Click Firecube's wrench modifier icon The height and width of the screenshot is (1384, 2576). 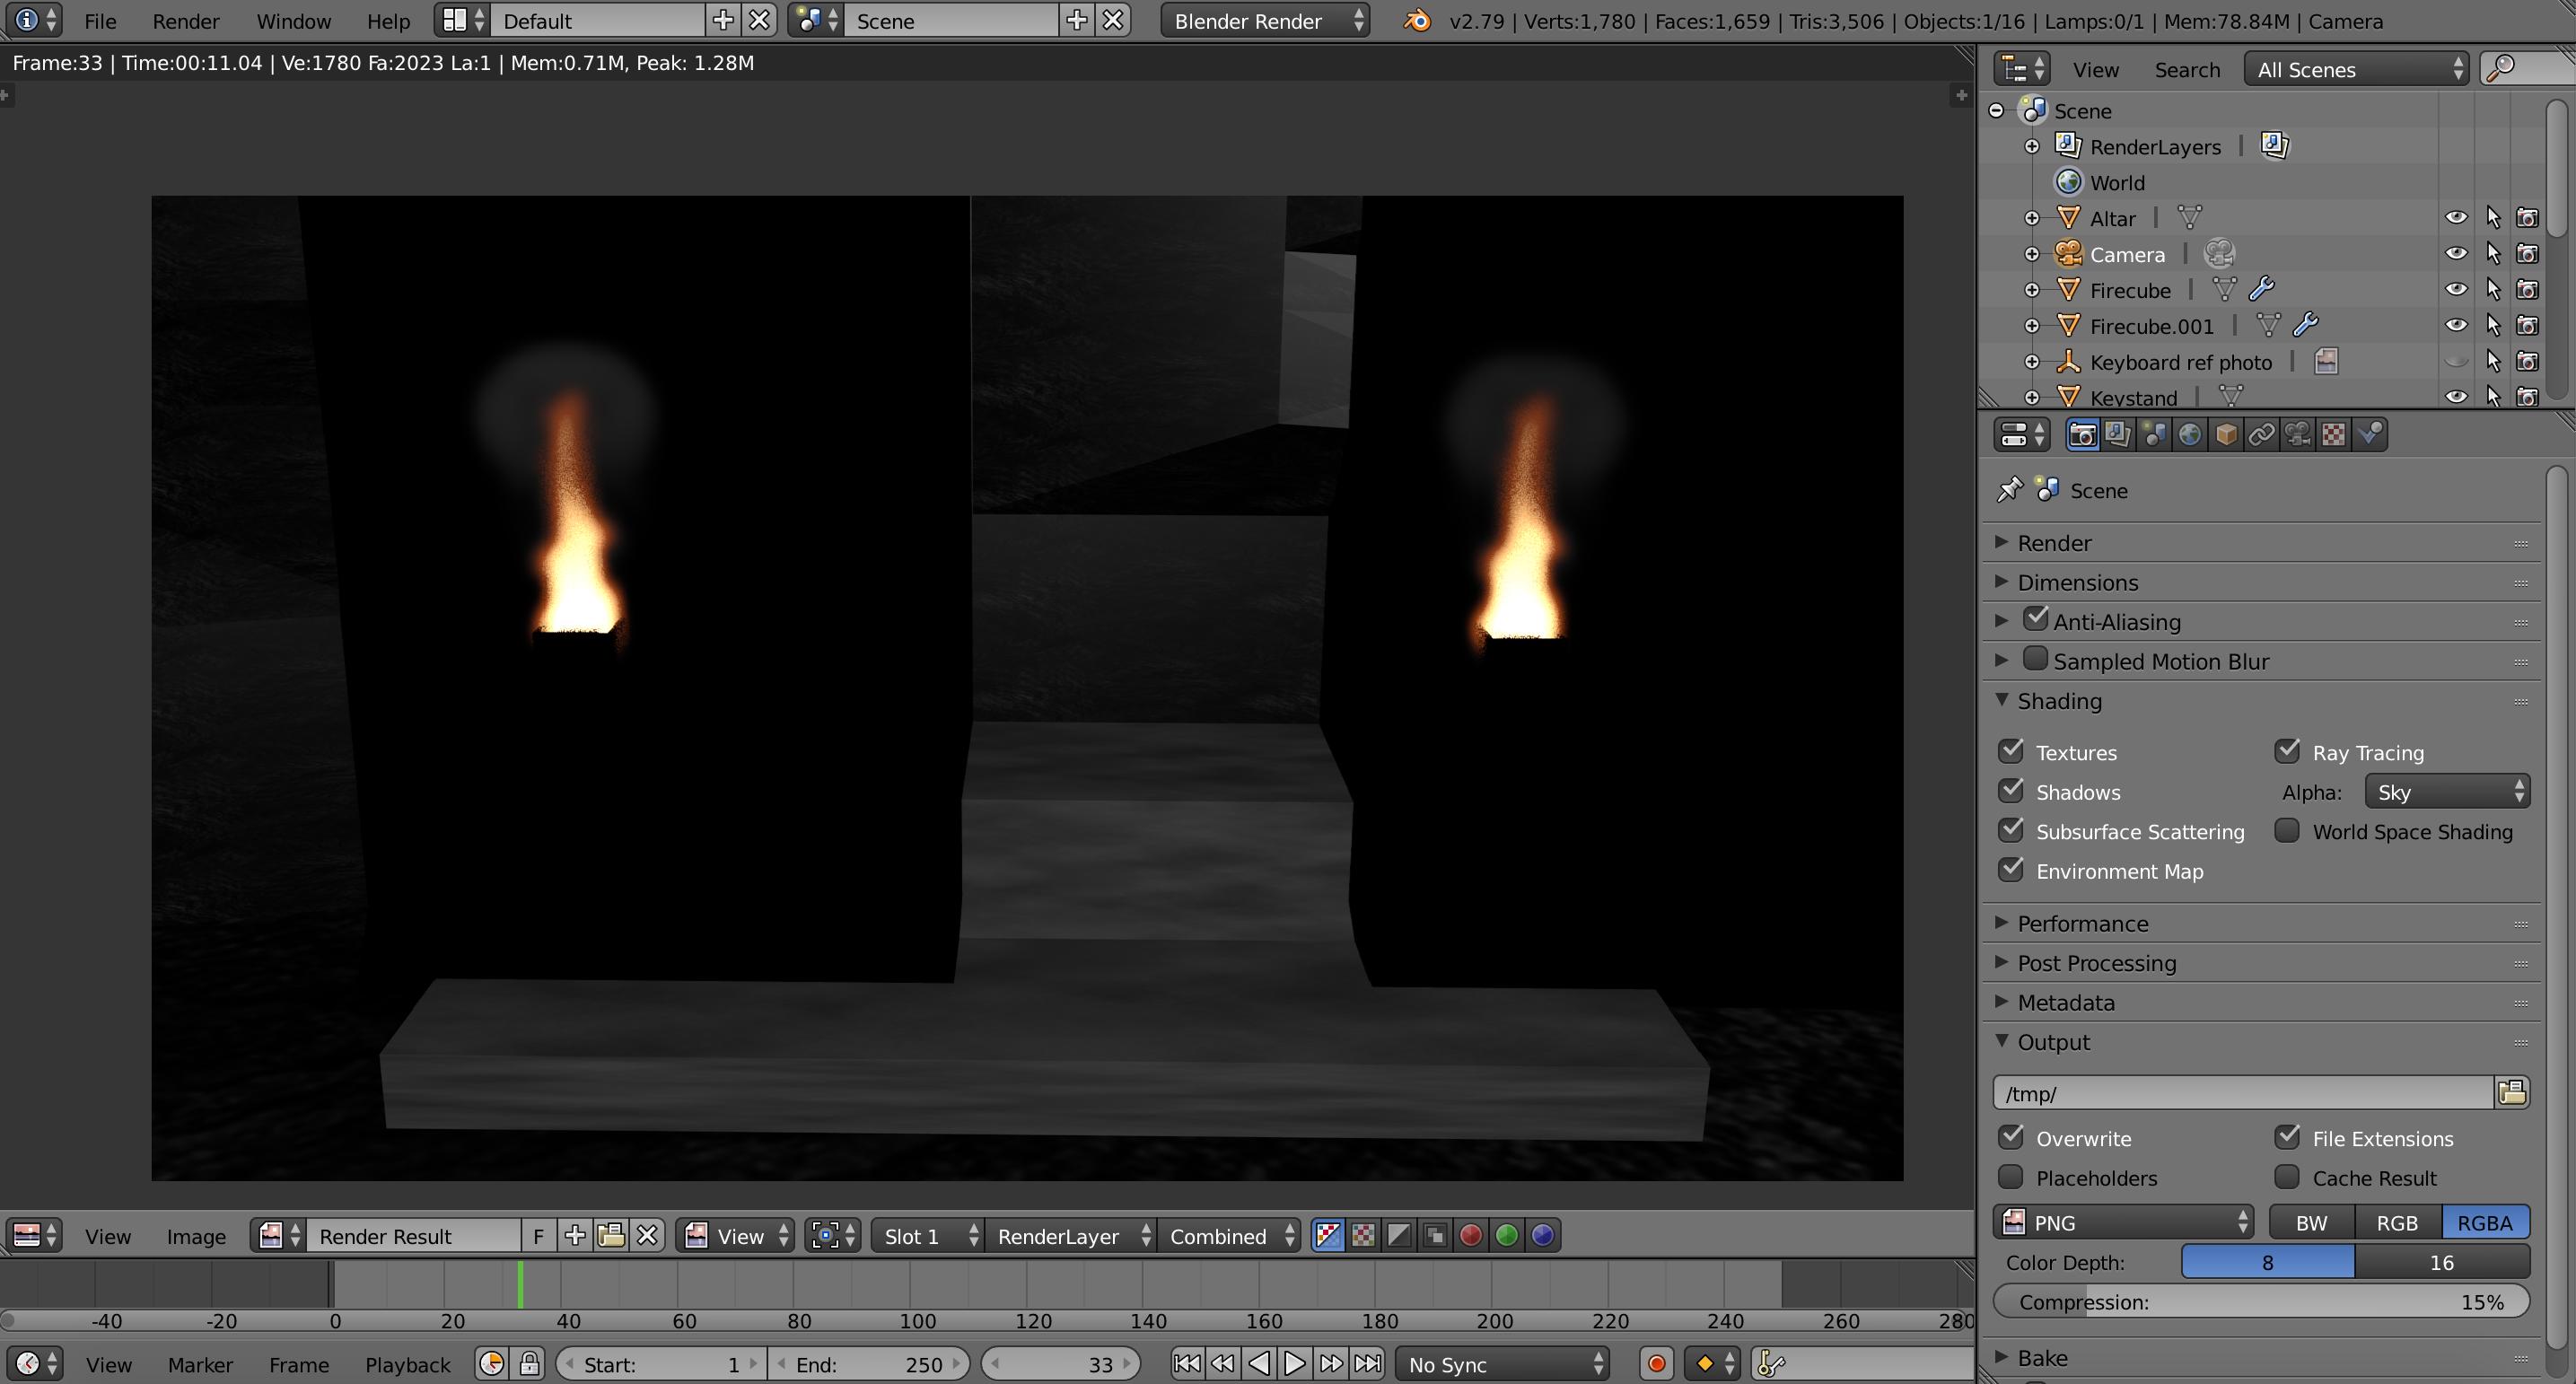pos(2262,289)
